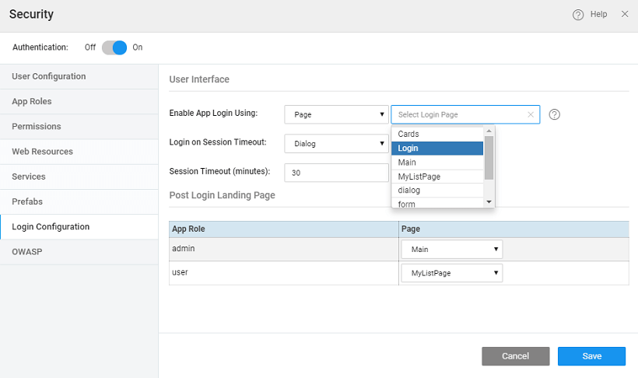Click the Session Timeout minutes field
The image size is (638, 378).
pyautogui.click(x=336, y=173)
